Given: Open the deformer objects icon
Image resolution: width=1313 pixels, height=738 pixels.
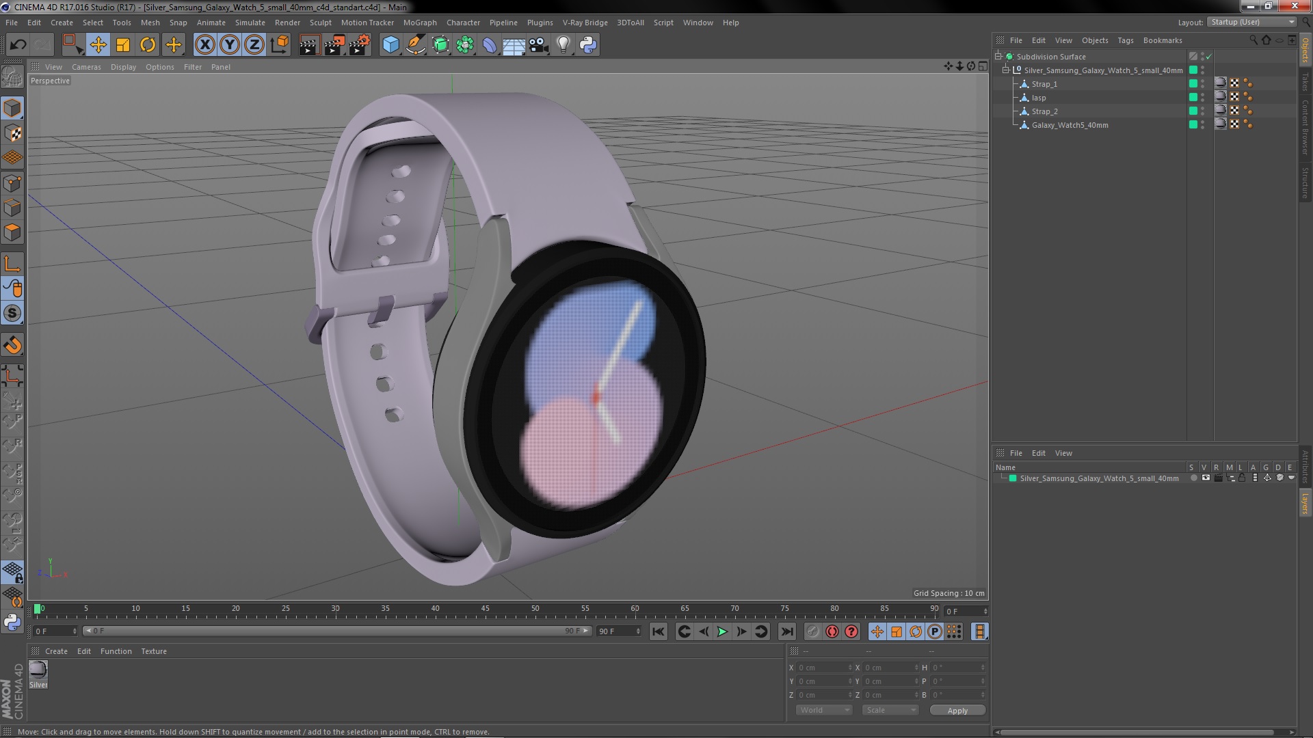Looking at the screenshot, I should 490,45.
